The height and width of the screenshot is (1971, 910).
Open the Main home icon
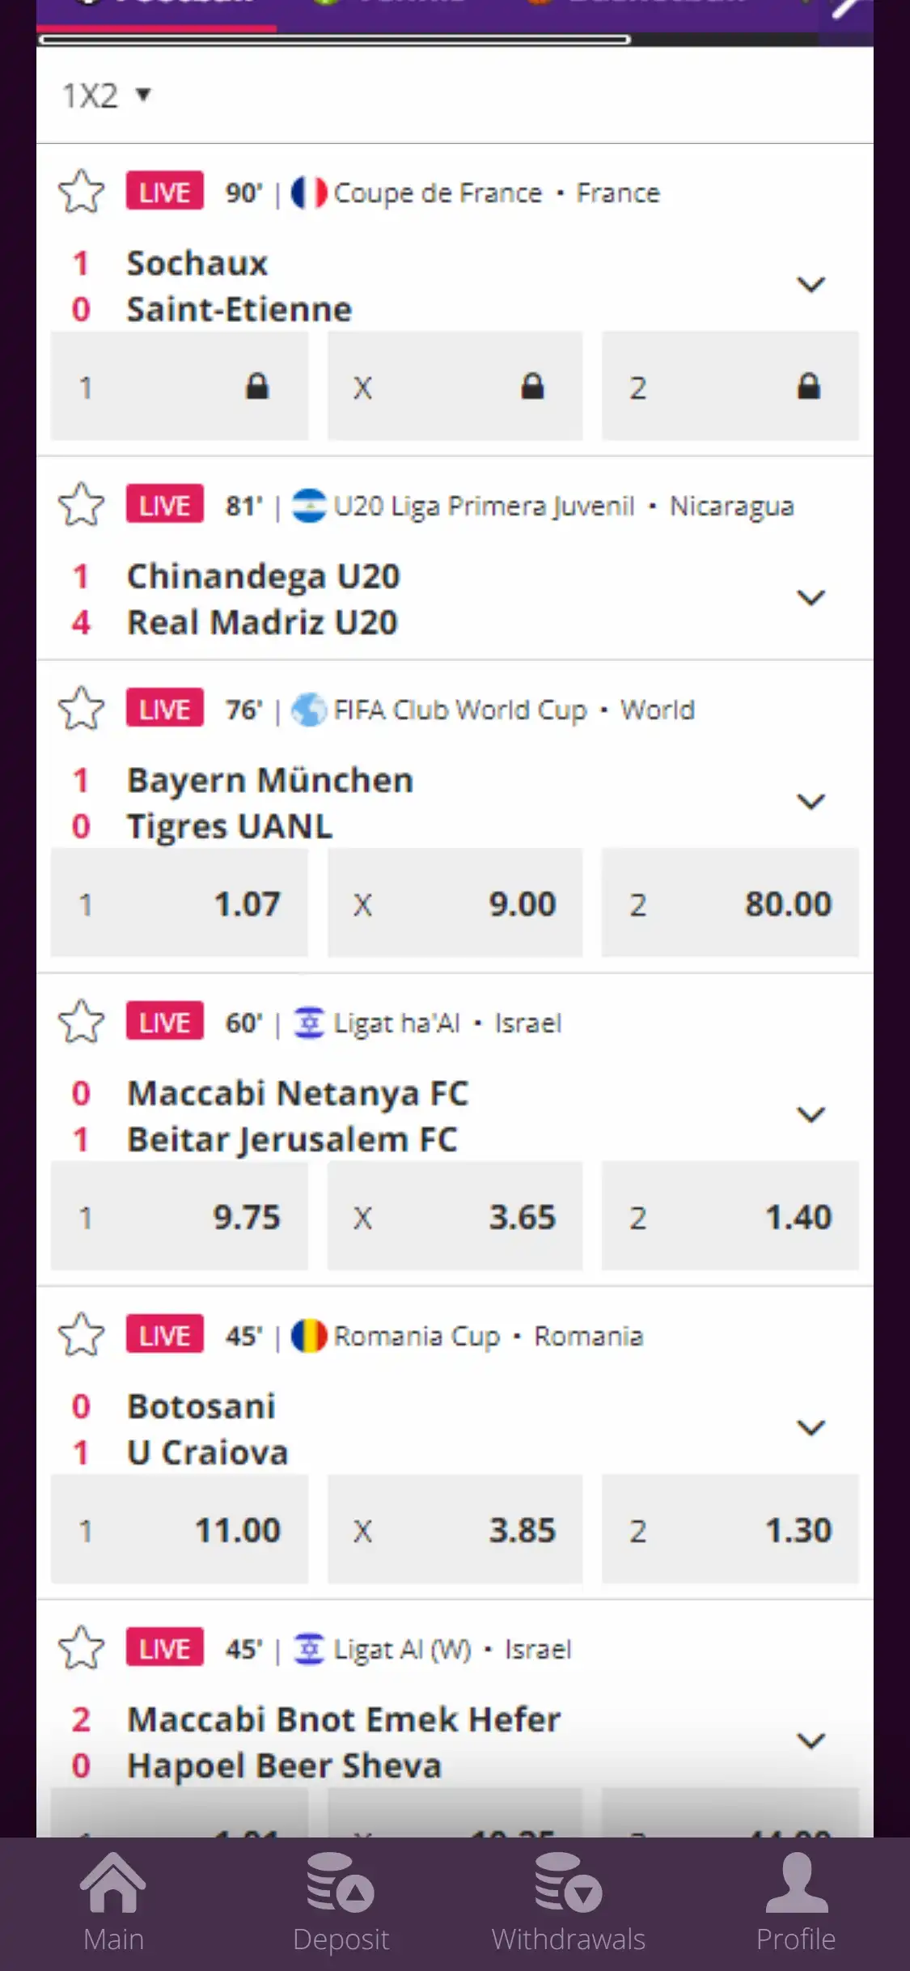point(113,1882)
